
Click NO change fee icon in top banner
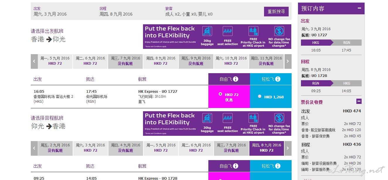[279, 31]
